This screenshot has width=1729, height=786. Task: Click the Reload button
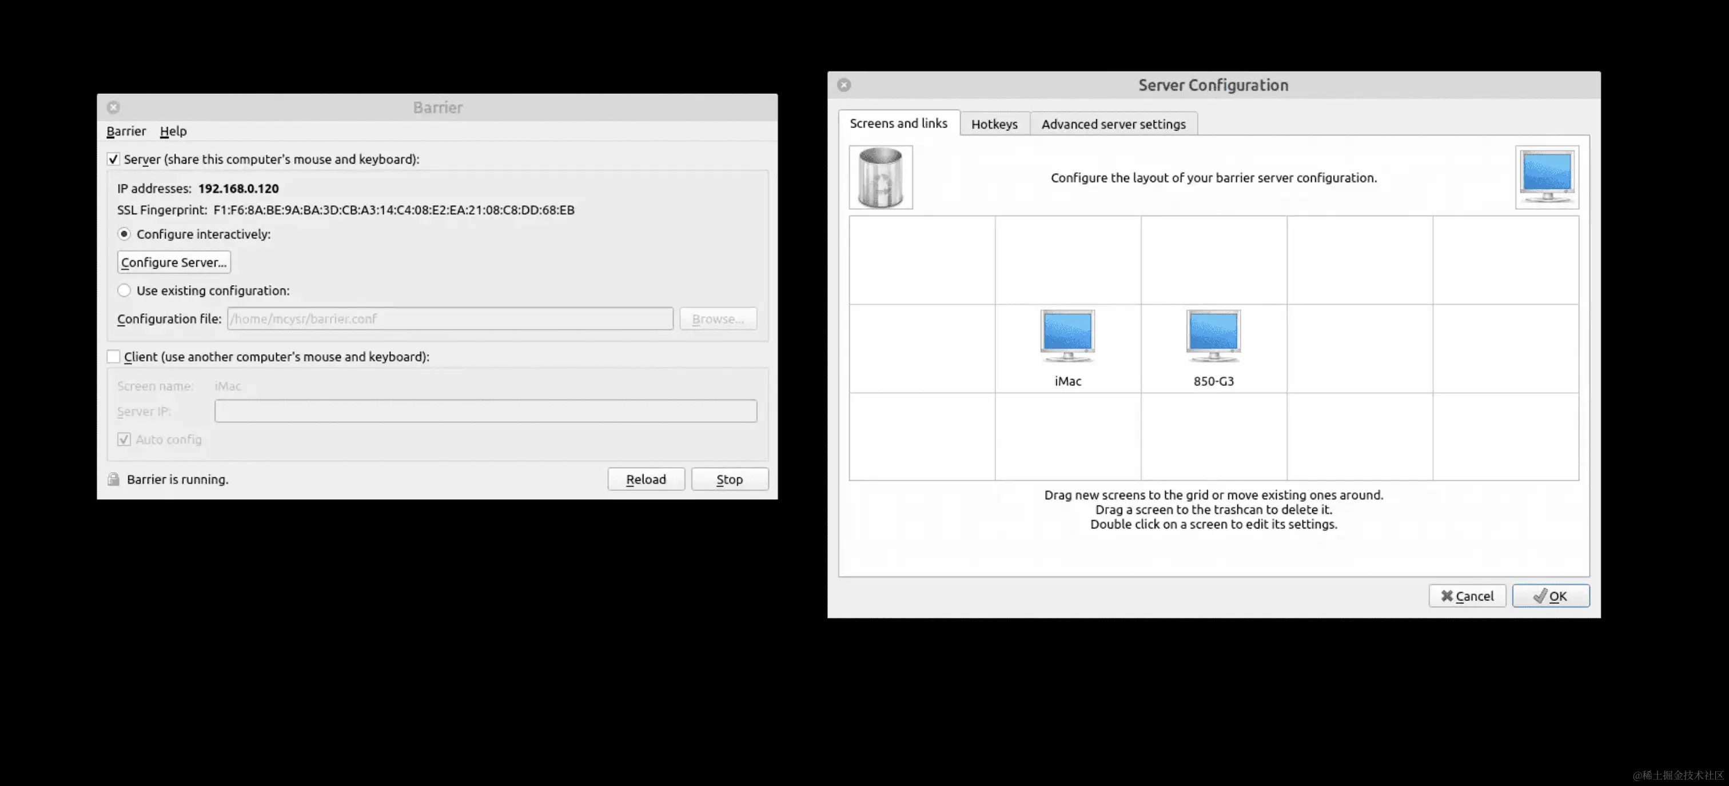(x=646, y=479)
